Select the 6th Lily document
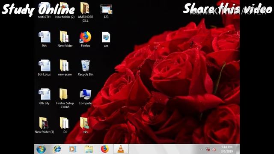The width and height of the screenshot is (274, 154). 45,96
